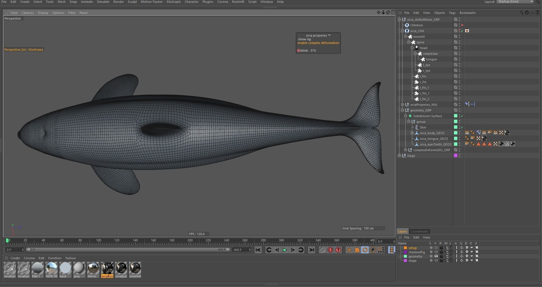
Task: Click character tag on orca_CHA row
Action: pos(467,31)
